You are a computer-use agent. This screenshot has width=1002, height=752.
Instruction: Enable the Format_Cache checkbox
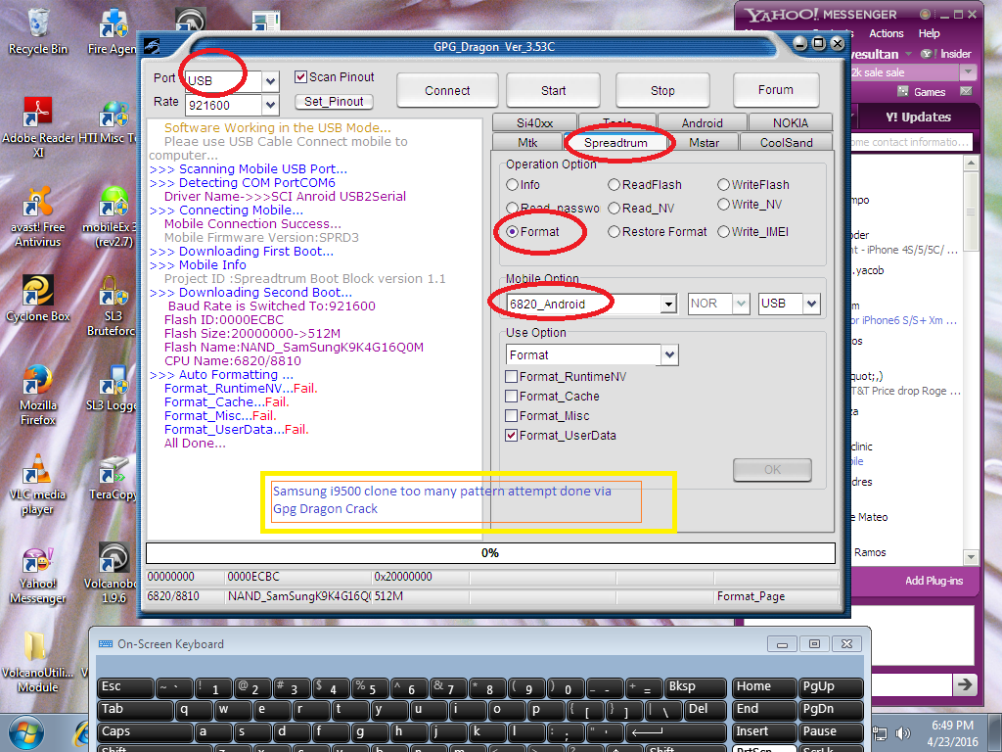[x=512, y=397]
